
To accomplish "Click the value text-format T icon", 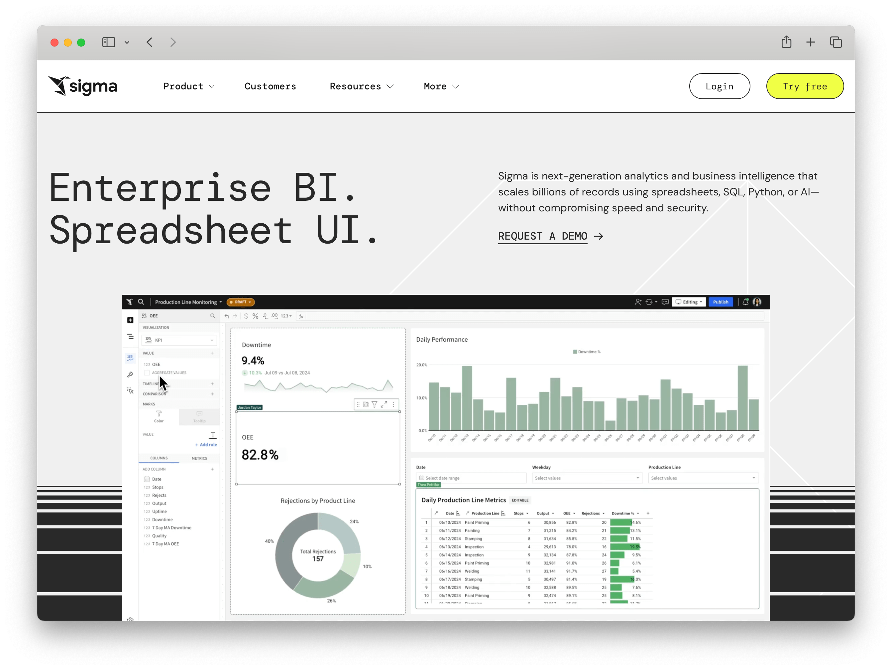I will pyautogui.click(x=212, y=435).
